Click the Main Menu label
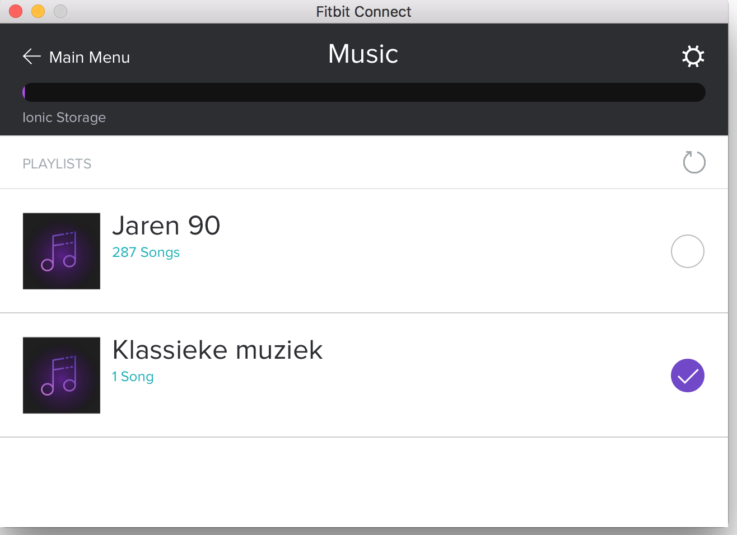This screenshot has width=737, height=535. (x=90, y=57)
